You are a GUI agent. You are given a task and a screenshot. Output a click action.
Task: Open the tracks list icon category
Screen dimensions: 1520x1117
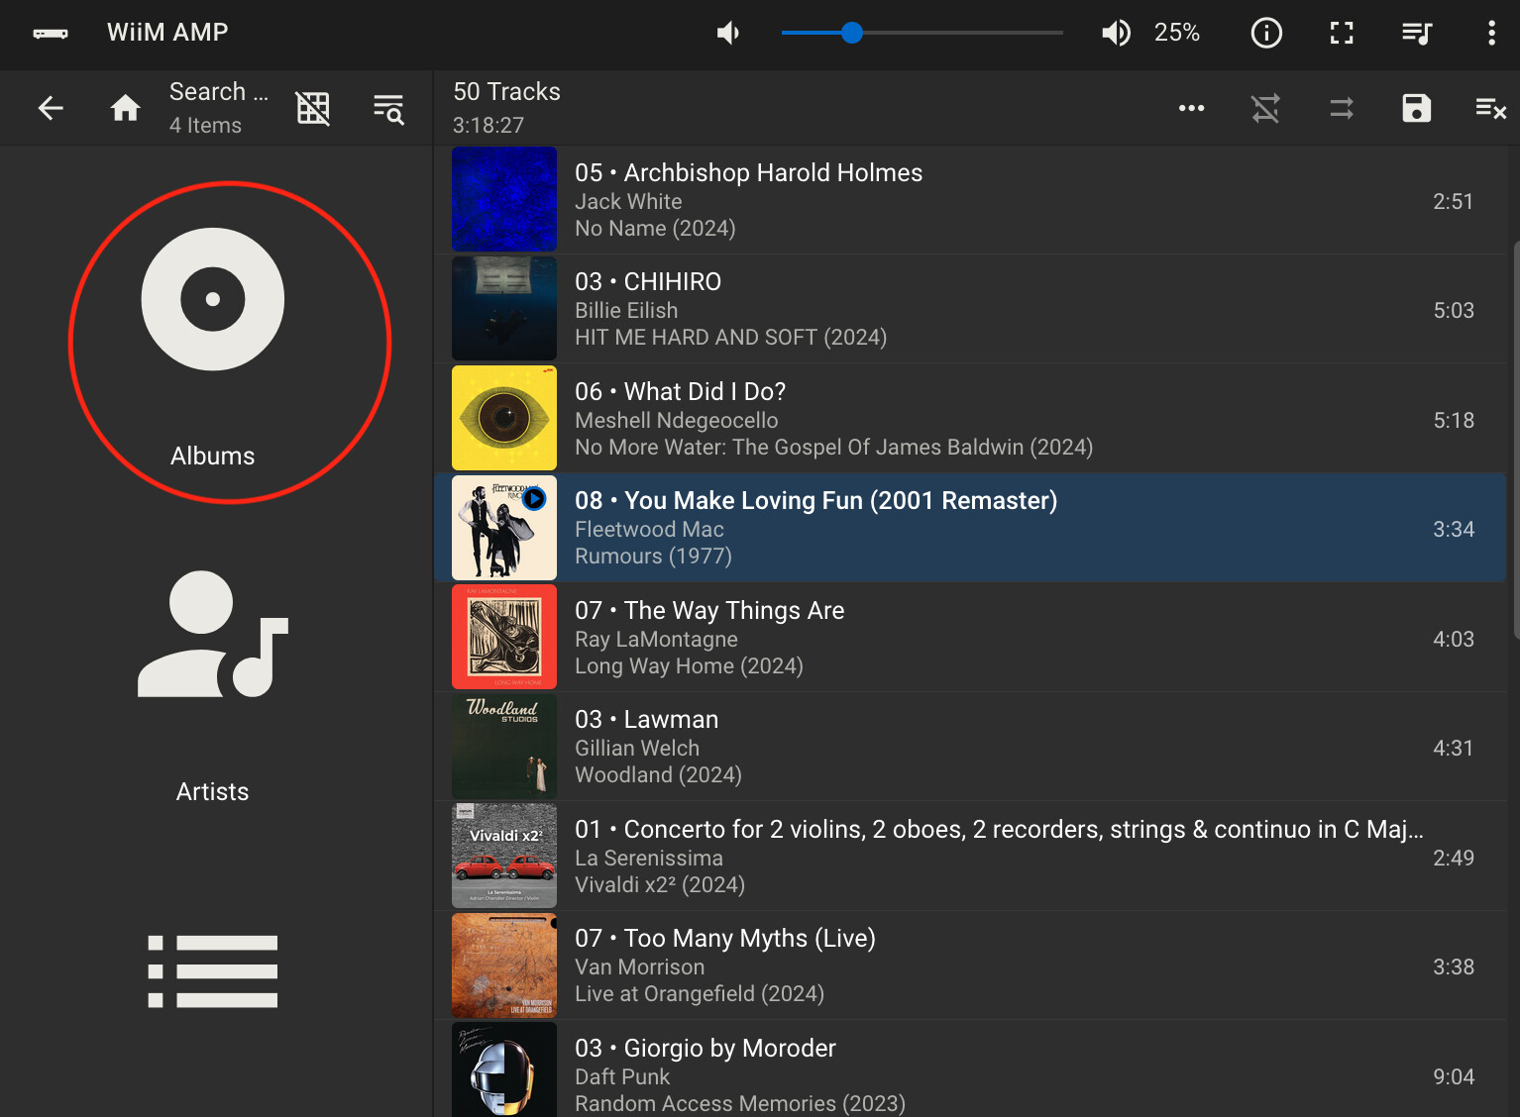pos(213,971)
